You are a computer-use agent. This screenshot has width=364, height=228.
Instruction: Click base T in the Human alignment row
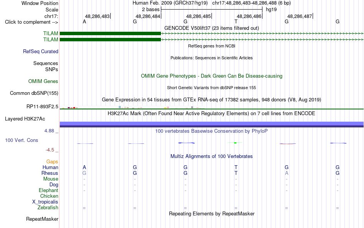point(236,167)
